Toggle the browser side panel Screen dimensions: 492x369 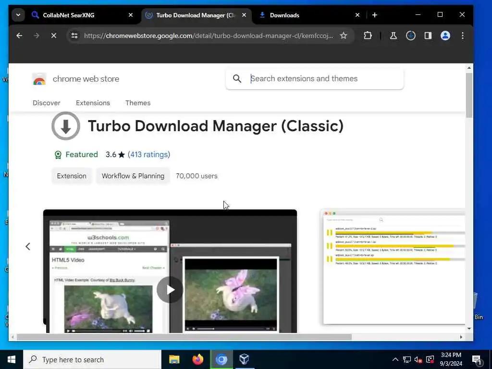428,36
